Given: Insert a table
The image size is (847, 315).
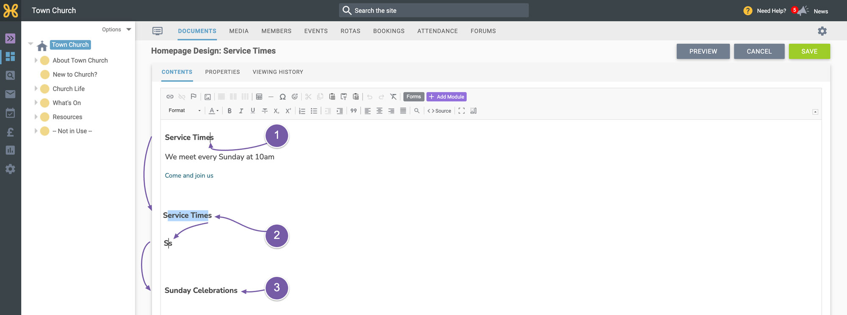Looking at the screenshot, I should (259, 97).
